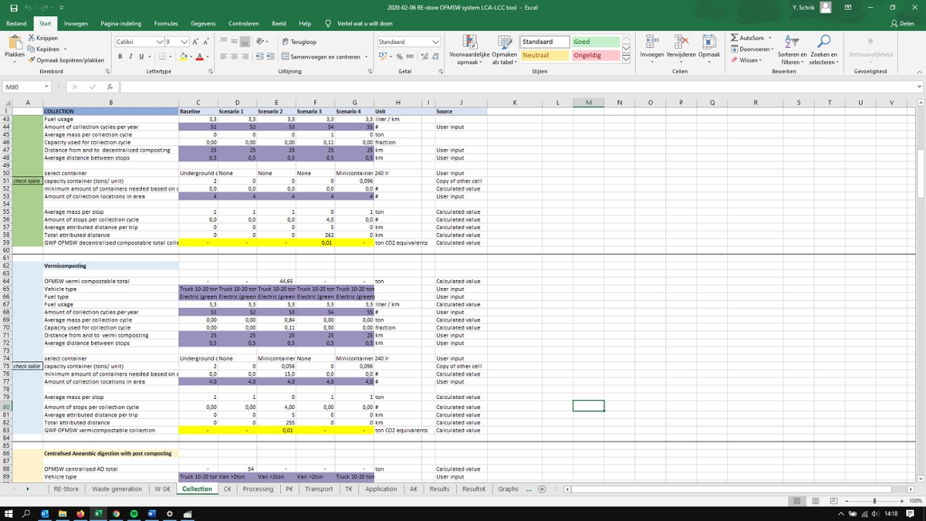Decrease indent icon
The width and height of the screenshot is (926, 521).
(x=260, y=56)
